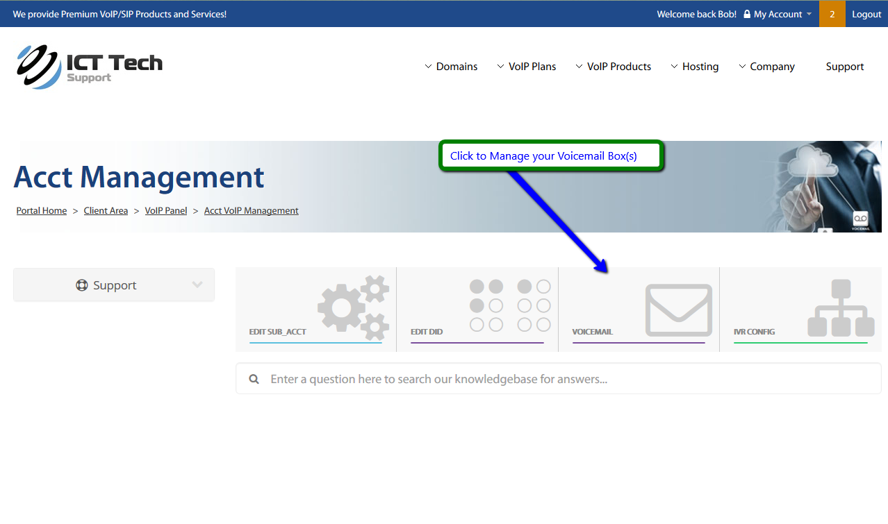Click the envelope Voicemail icon
The image size is (888, 524).
coord(679,310)
